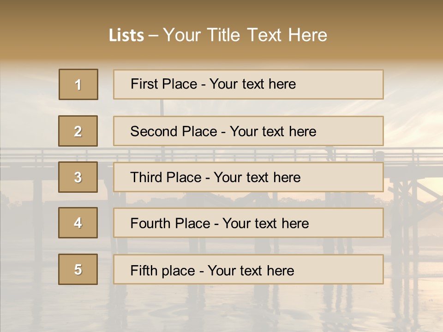Click the word Third in third bar

[144, 177]
